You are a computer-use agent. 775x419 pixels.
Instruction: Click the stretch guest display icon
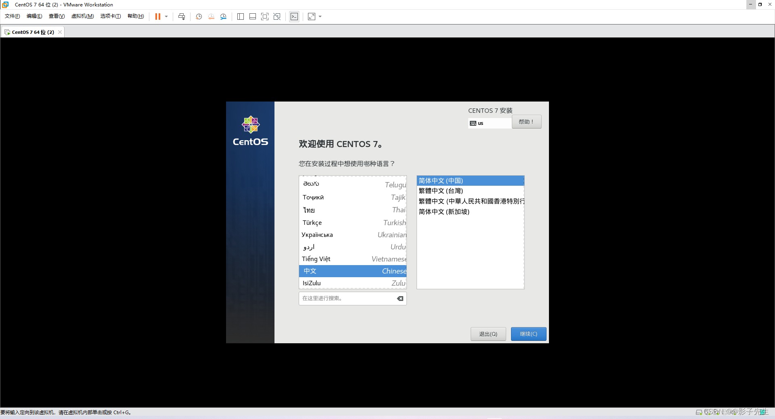tap(312, 17)
